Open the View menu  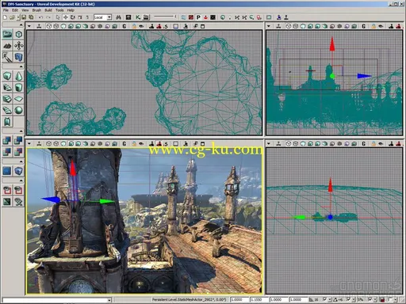(x=25, y=10)
